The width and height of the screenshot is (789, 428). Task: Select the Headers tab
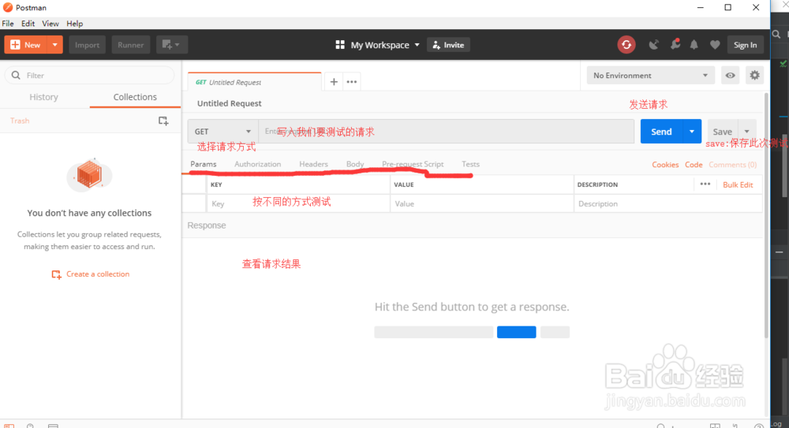point(313,164)
